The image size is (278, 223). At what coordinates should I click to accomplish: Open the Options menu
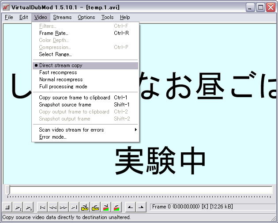click(x=86, y=17)
